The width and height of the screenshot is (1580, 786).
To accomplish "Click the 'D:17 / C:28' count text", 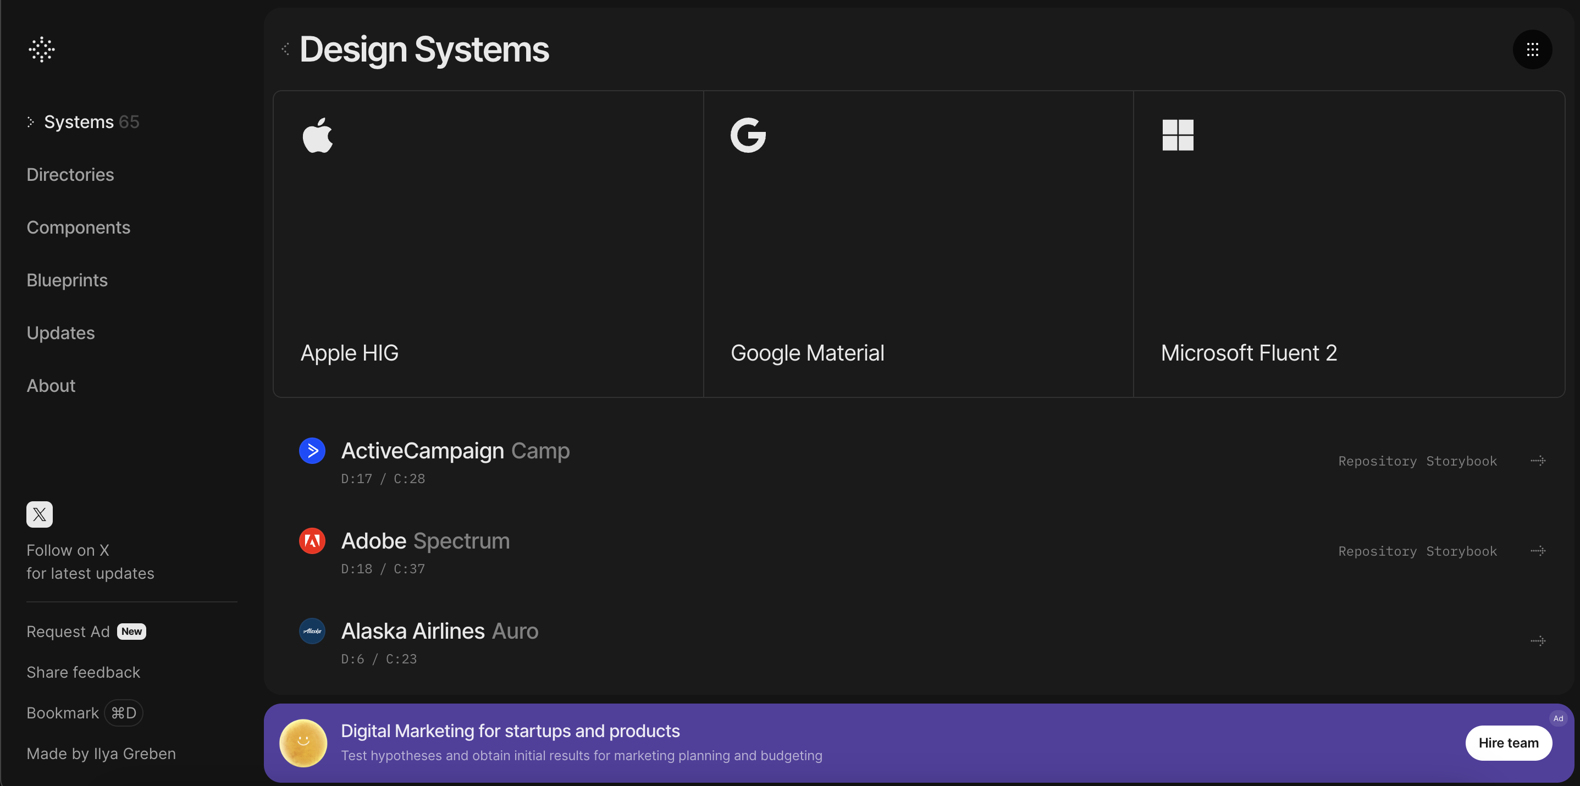I will click(383, 479).
